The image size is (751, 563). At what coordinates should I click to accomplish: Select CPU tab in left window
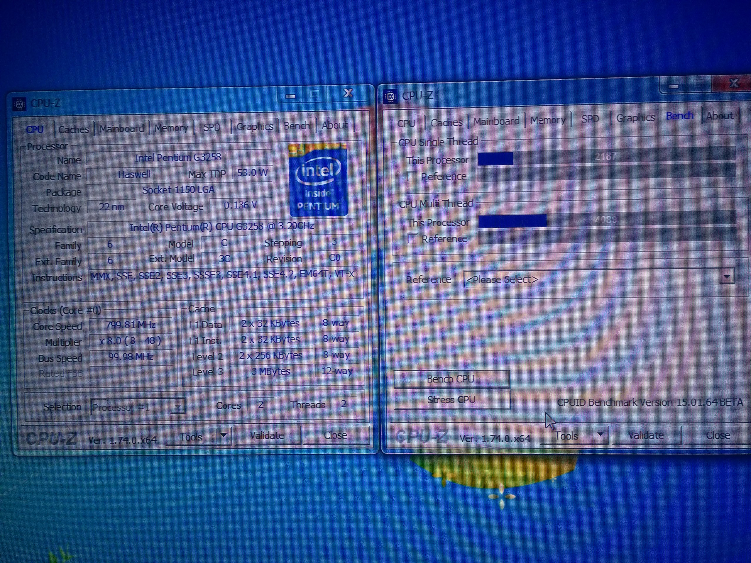(35, 130)
